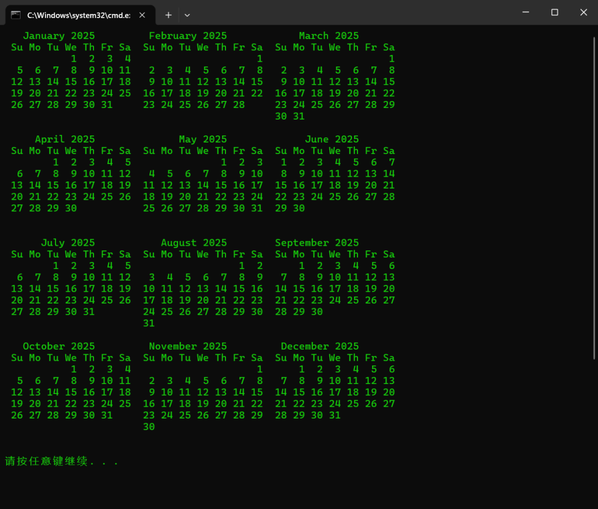Image resolution: width=598 pixels, height=509 pixels.
Task: Close the cmd.exe terminal tab
Action: pyautogui.click(x=142, y=15)
